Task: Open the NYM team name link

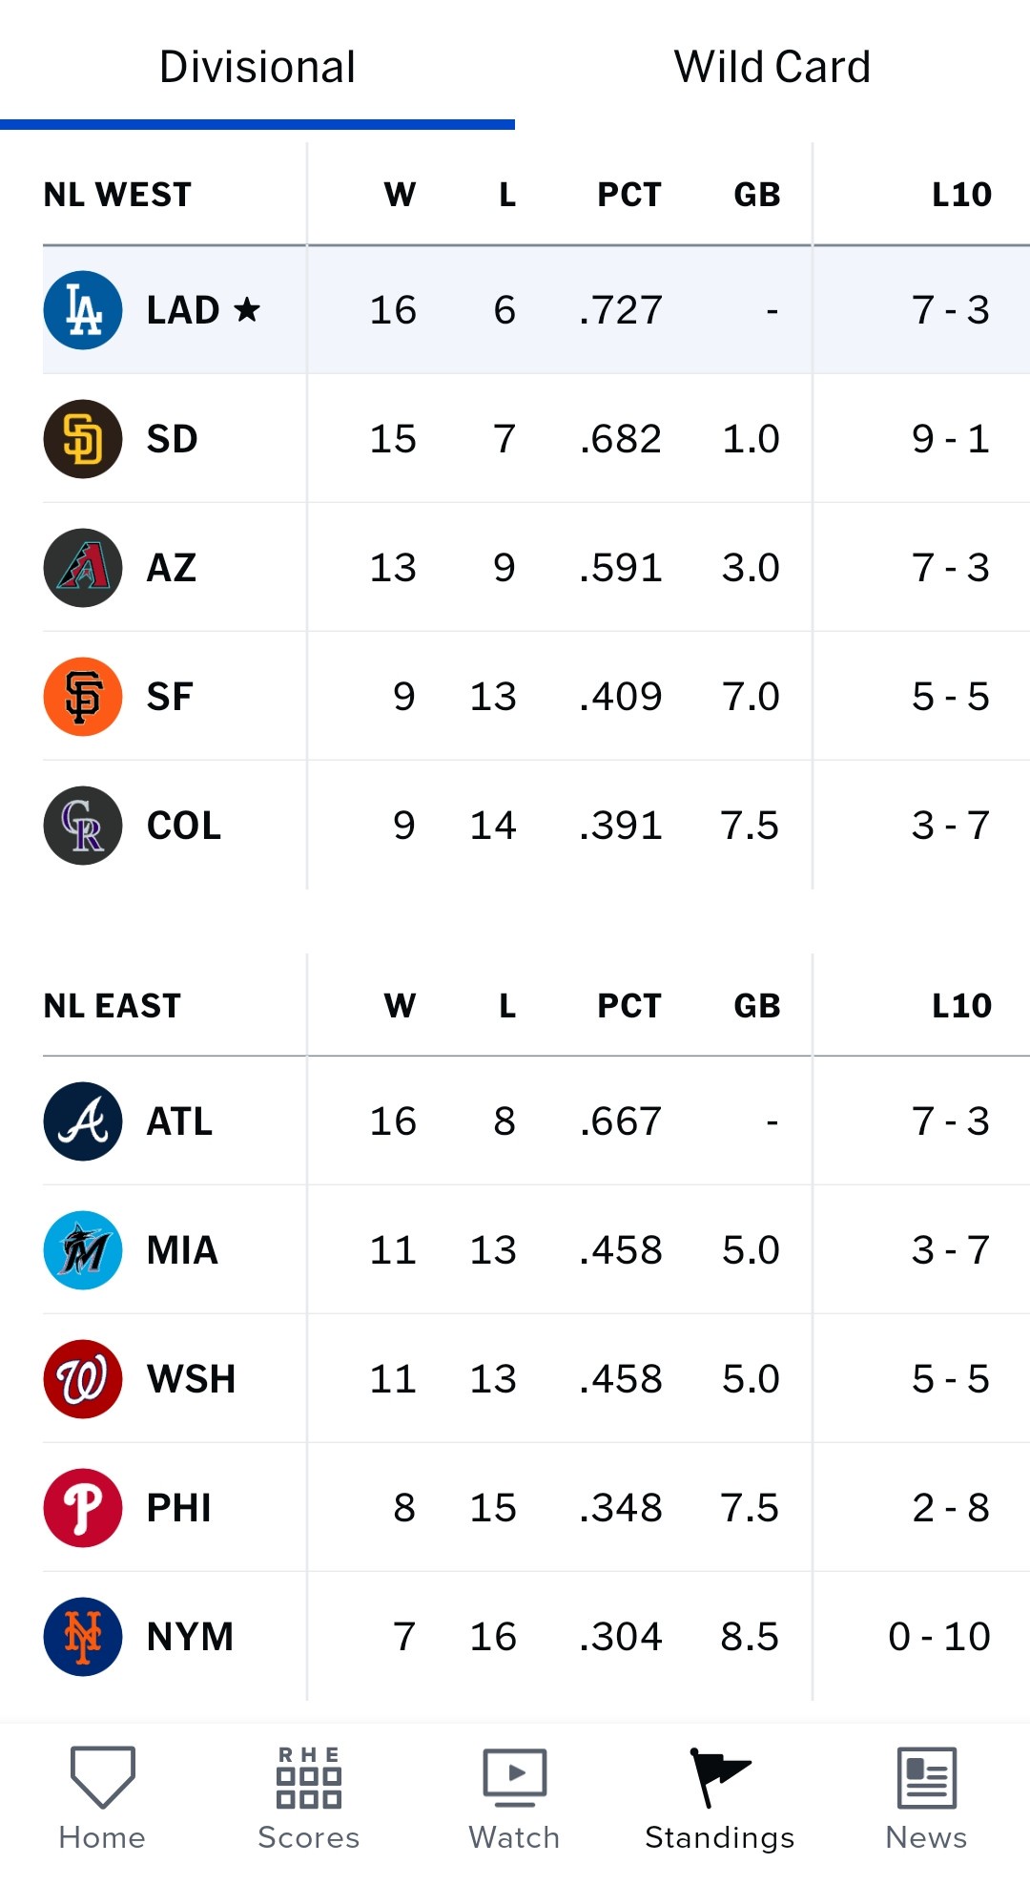Action: pyautogui.click(x=190, y=1637)
